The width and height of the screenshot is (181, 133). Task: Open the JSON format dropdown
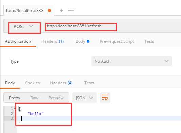(x=84, y=98)
